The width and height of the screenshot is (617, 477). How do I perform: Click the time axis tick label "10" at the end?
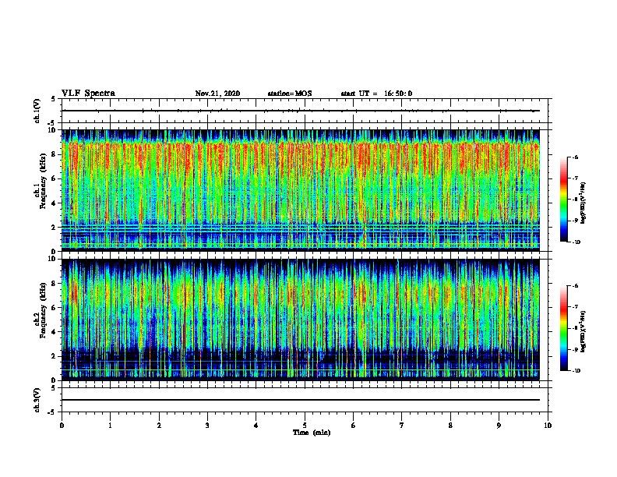pos(548,426)
